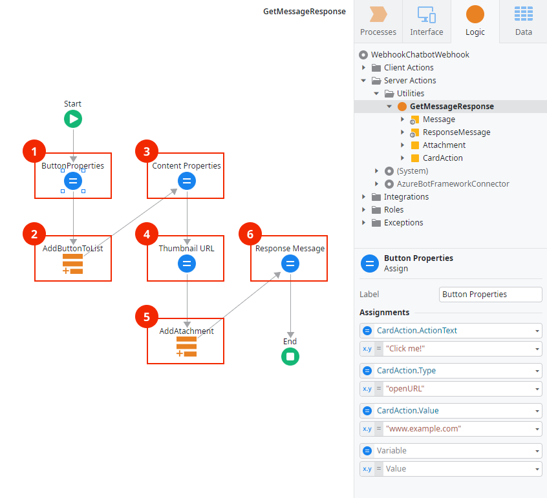Open the Processes tab
The height and width of the screenshot is (498, 547).
coord(378,21)
